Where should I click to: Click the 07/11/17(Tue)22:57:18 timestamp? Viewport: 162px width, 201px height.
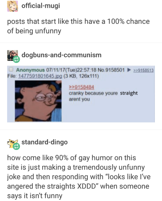point(71,70)
